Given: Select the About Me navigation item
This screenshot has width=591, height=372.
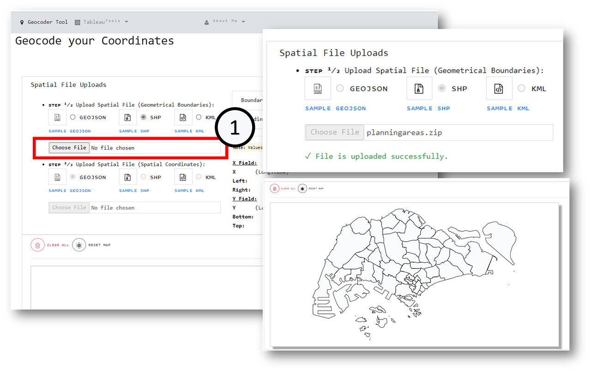Looking at the screenshot, I should (226, 21).
